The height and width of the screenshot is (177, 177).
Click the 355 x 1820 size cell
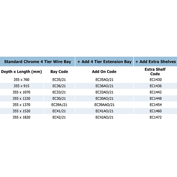(x=22, y=117)
